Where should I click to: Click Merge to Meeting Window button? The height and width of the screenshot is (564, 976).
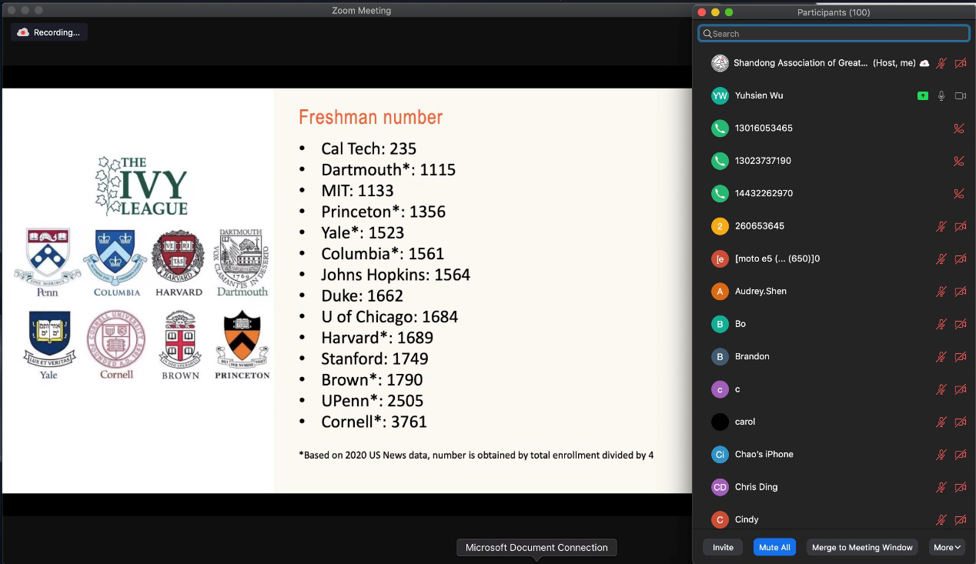tap(862, 547)
